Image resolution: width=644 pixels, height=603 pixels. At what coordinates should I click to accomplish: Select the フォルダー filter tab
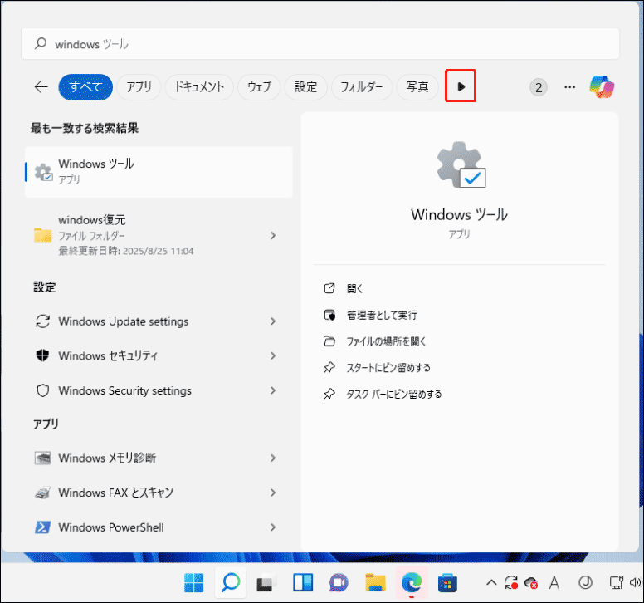coord(362,86)
